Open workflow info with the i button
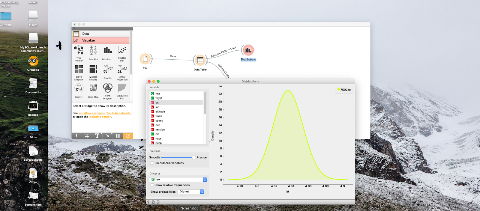480x211 pixels. pyautogui.click(x=76, y=136)
